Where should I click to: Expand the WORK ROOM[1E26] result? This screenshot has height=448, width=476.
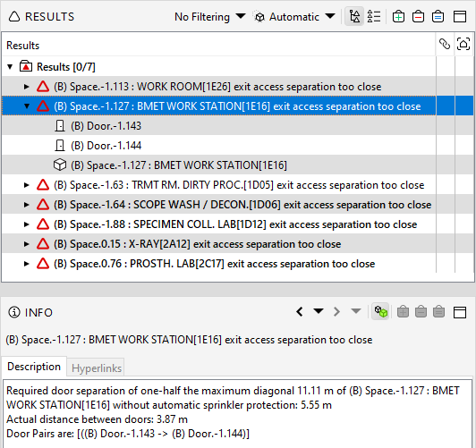point(27,87)
